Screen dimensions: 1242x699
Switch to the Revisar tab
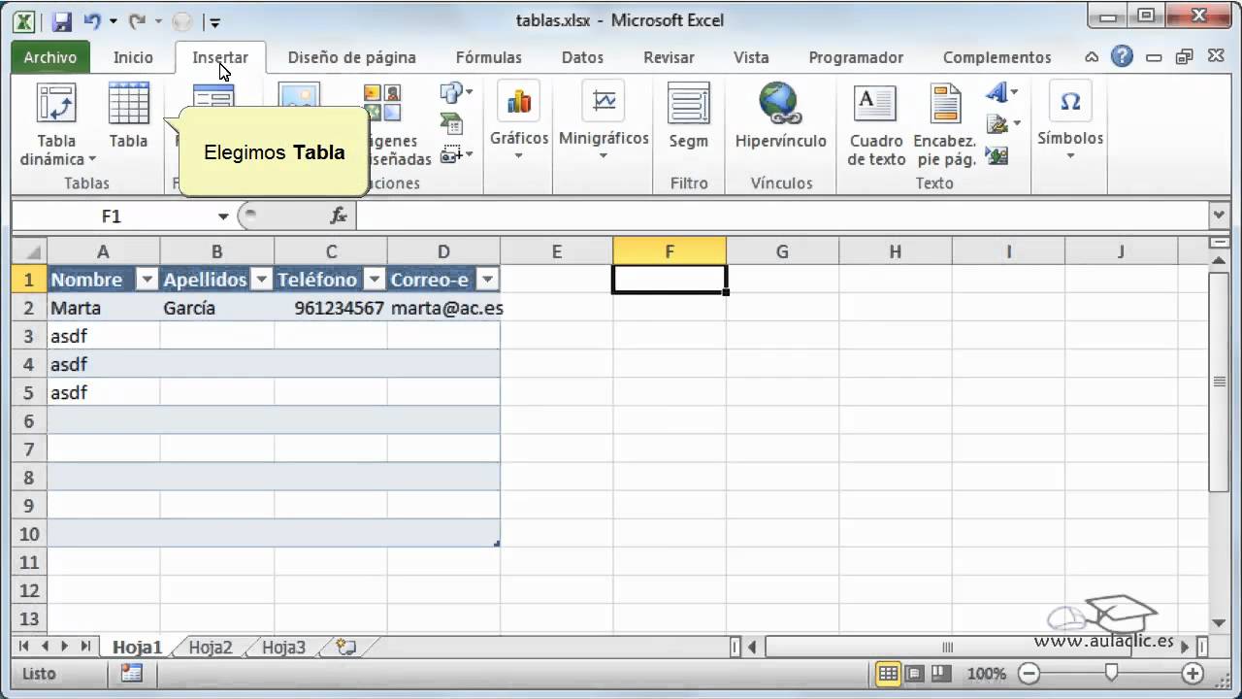point(669,57)
